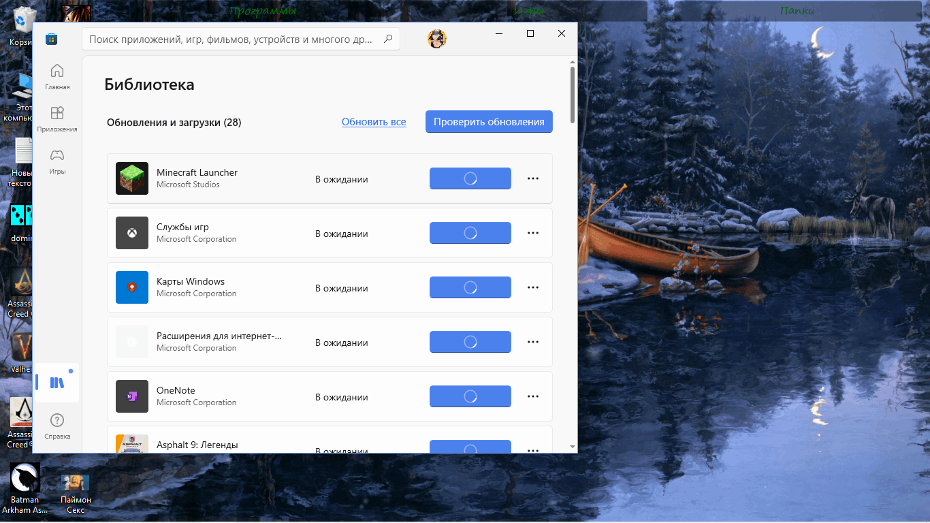This screenshot has width=930, height=523.
Task: Click the Карты Windows app icon
Action: pos(132,287)
